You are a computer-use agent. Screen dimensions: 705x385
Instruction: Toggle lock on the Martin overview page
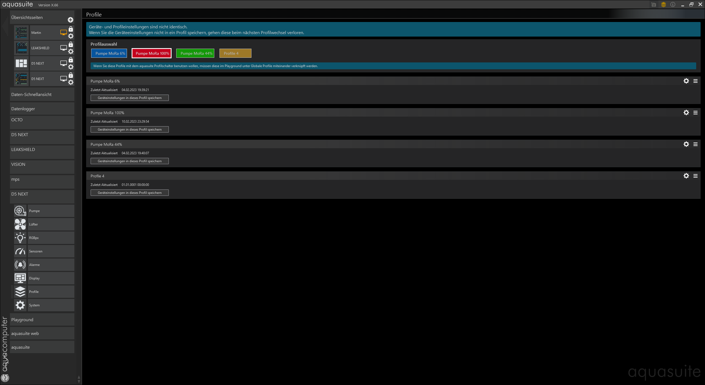click(x=71, y=29)
